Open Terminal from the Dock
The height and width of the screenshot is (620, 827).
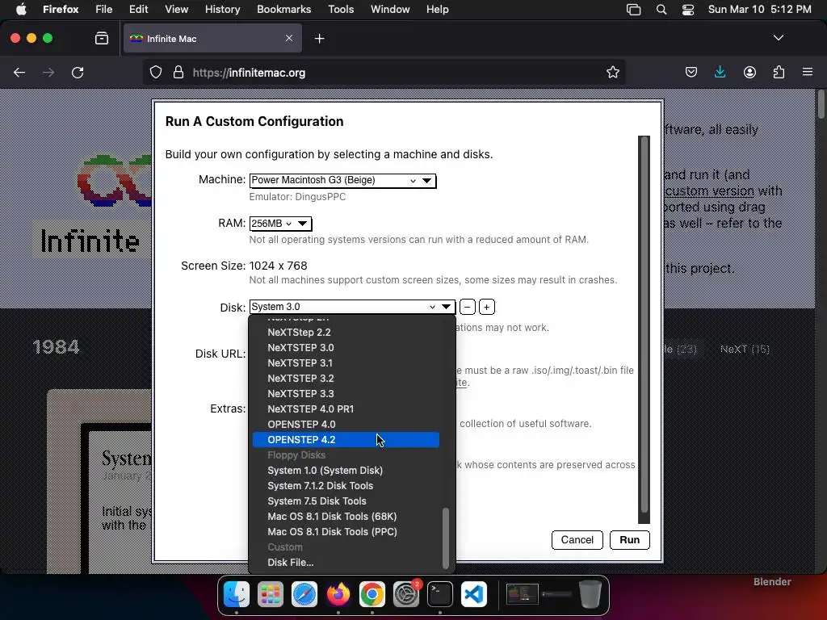pyautogui.click(x=440, y=594)
